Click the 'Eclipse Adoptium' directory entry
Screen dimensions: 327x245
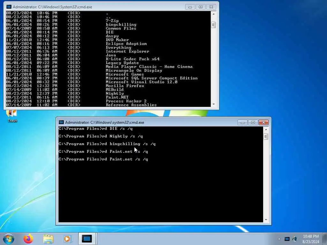point(126,43)
